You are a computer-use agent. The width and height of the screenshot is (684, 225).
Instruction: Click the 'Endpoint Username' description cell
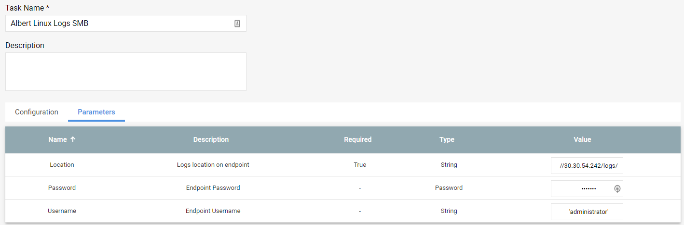click(213, 211)
